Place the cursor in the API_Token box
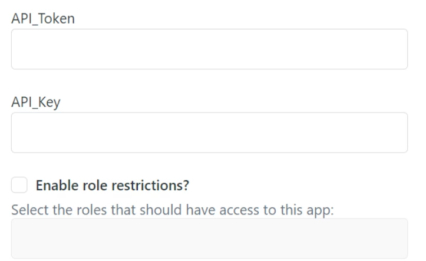 209,49
